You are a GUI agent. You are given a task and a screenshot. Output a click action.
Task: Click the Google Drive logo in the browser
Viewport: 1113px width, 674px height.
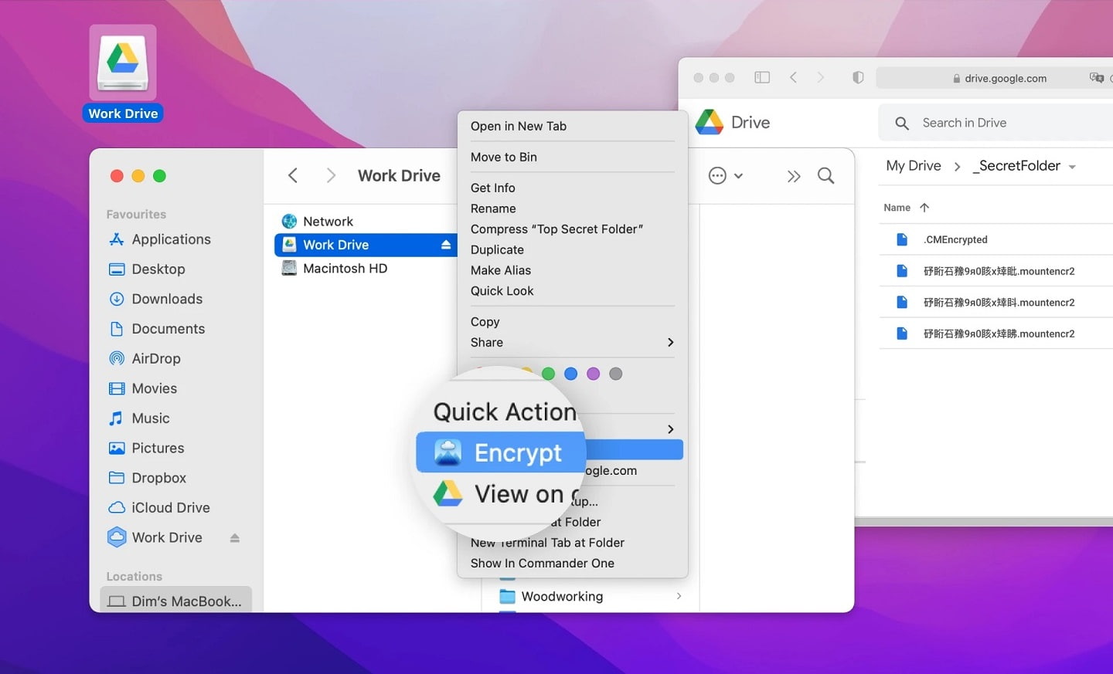click(710, 122)
